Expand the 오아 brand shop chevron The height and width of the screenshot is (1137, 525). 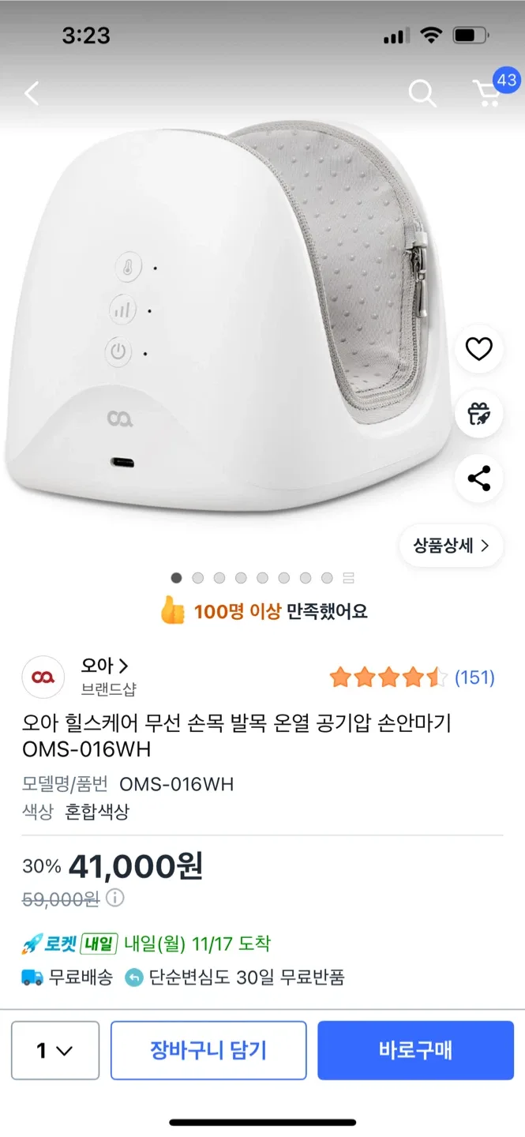(123, 666)
